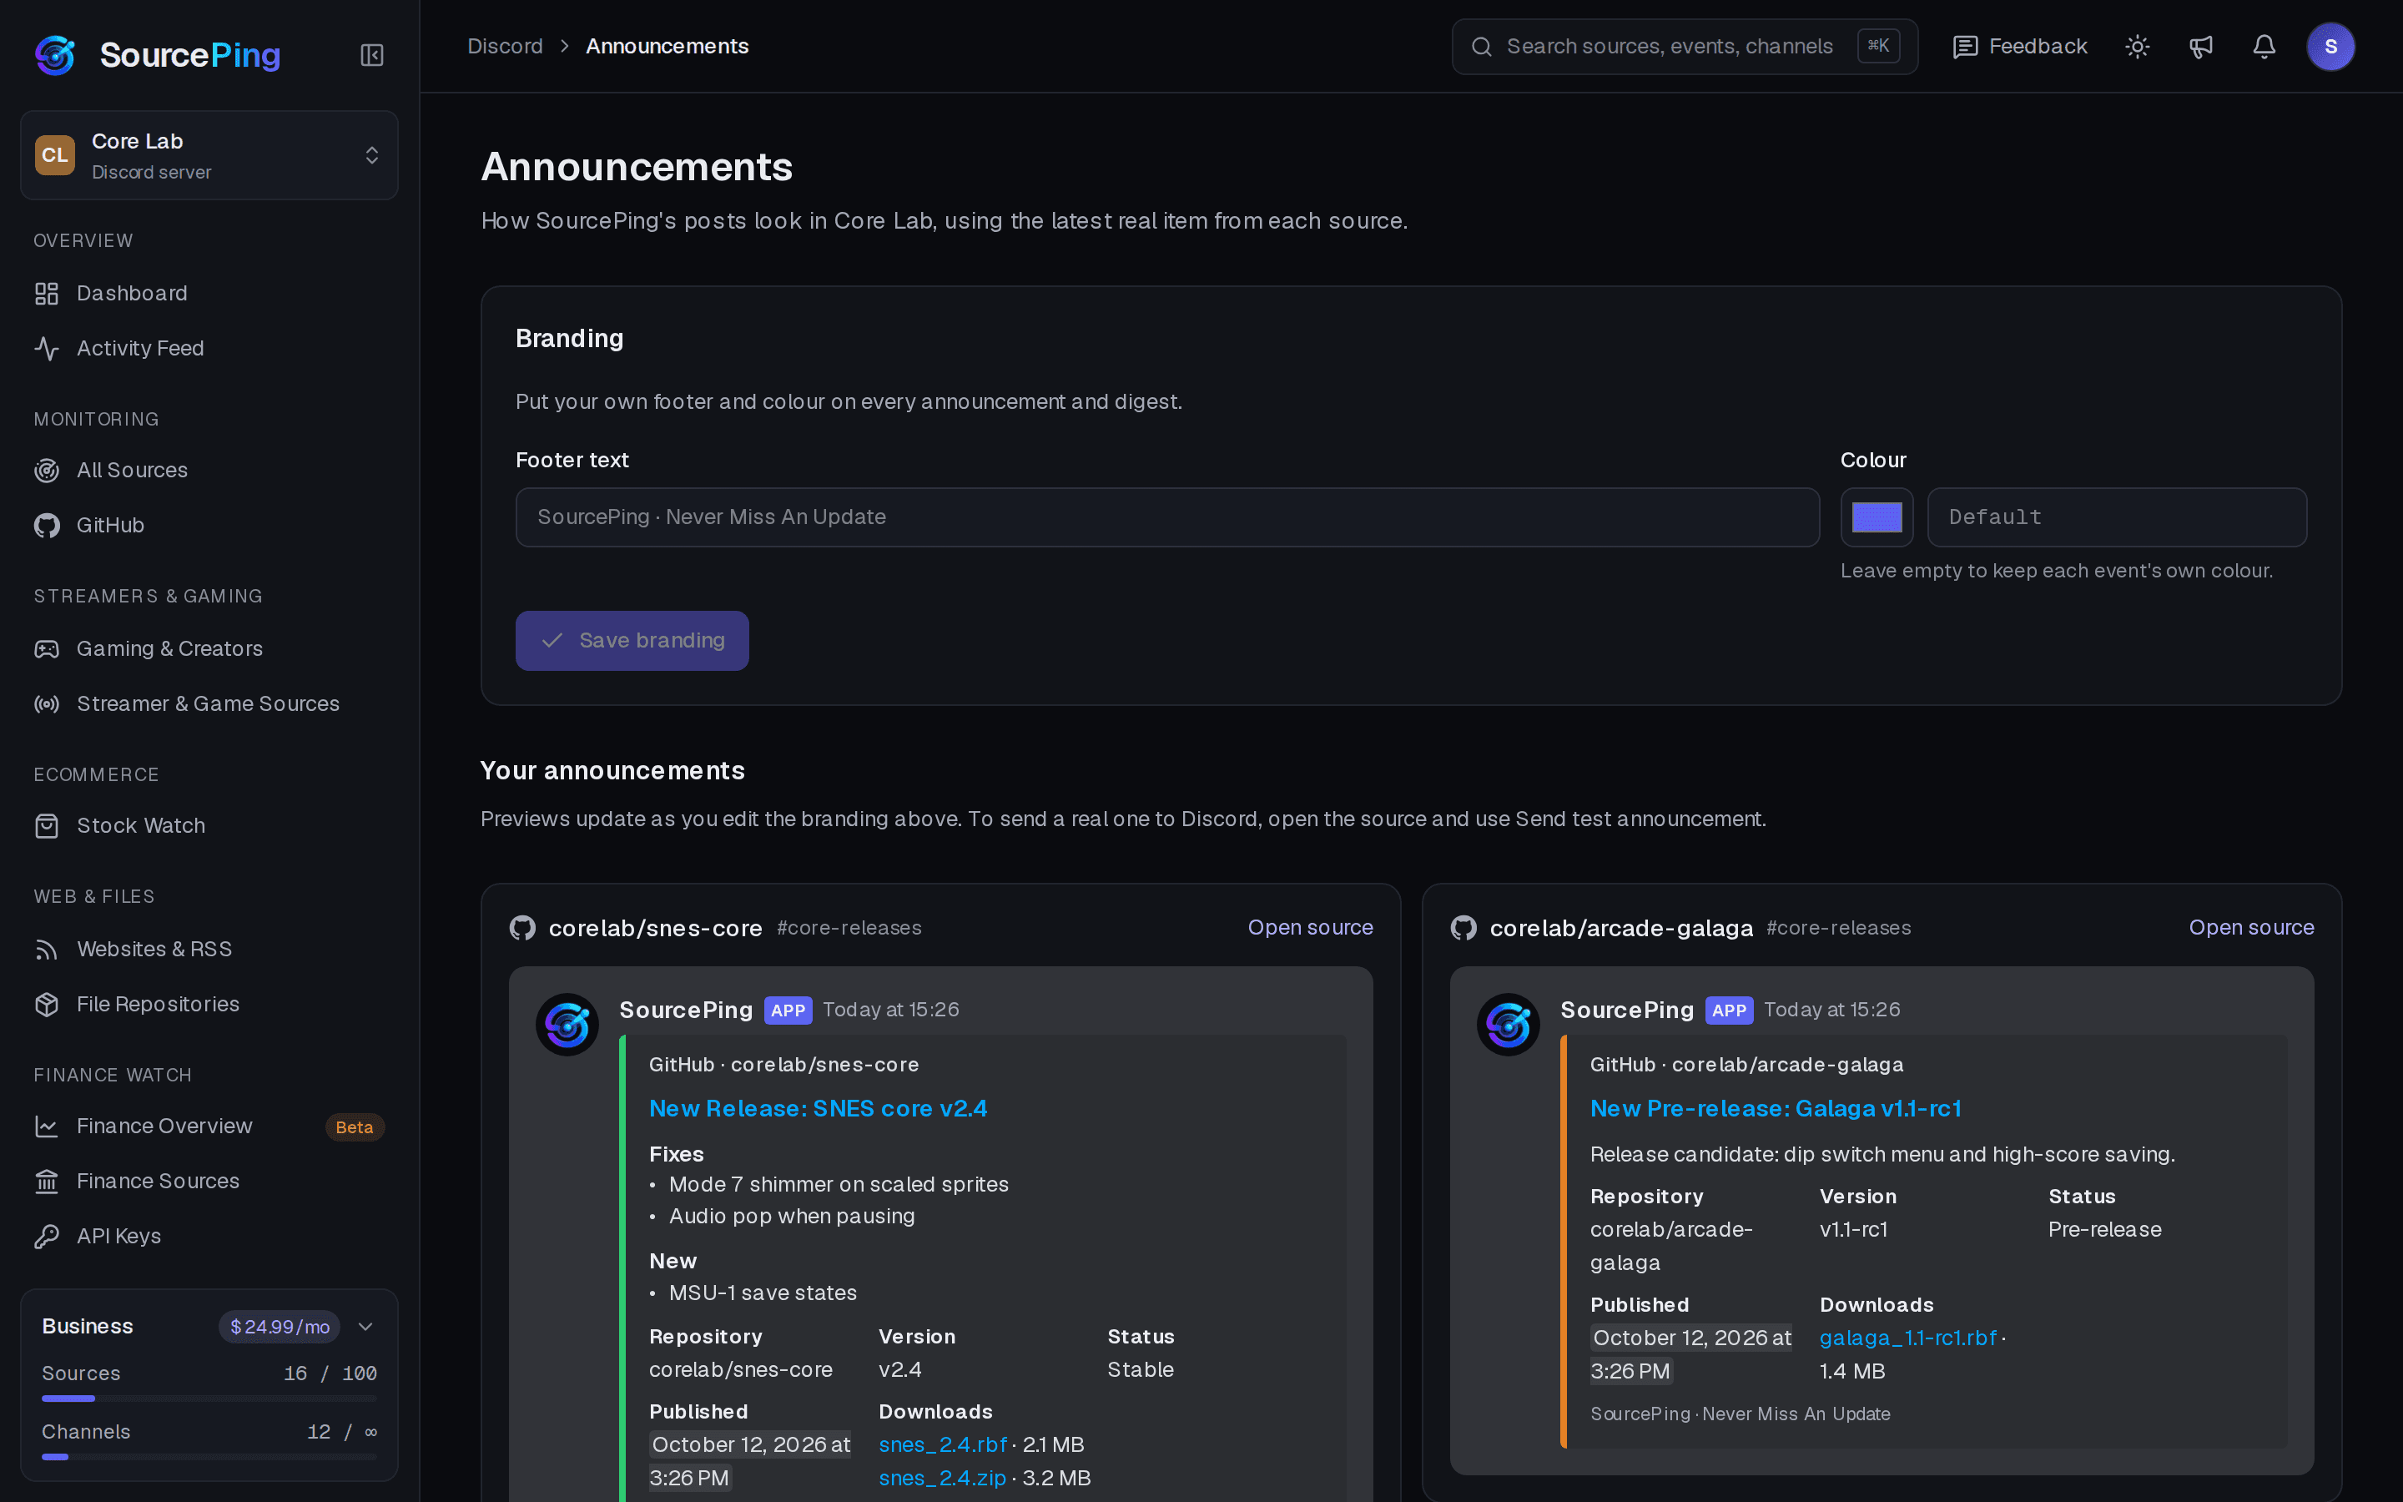The height and width of the screenshot is (1502, 2403).
Task: Open New Pre-release: Galaga v1.1-rc1 link
Action: point(1776,1109)
